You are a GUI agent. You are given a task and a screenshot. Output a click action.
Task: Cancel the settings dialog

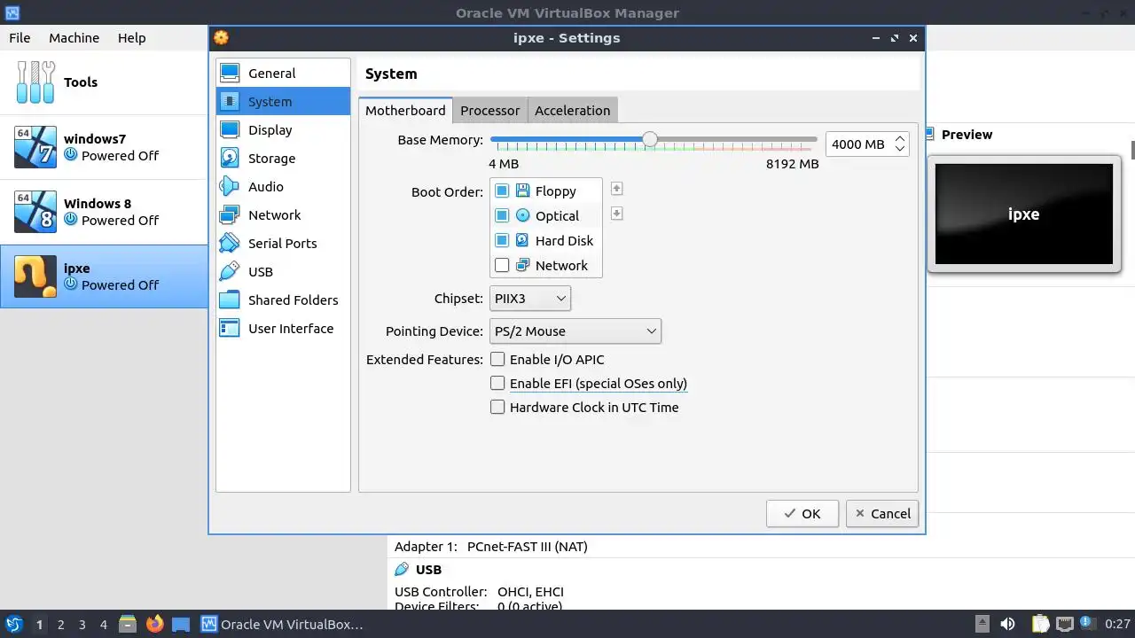pyautogui.click(x=882, y=514)
